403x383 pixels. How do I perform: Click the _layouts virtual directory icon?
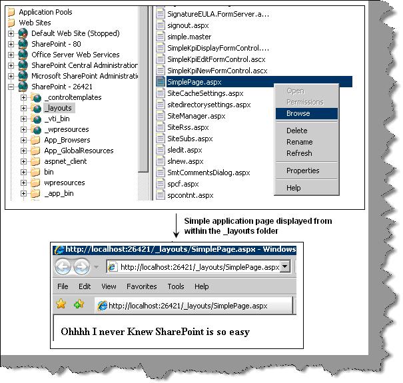coord(36,108)
